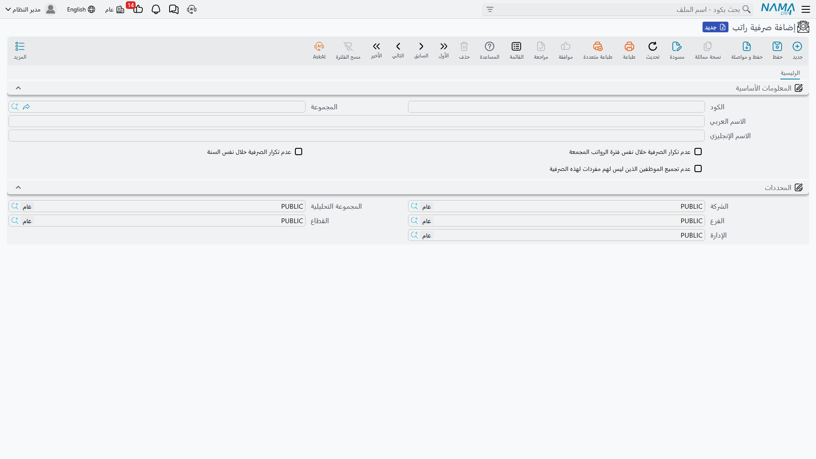Image resolution: width=816 pixels, height=459 pixels.
Task: Check عدم تكرار الصرفية خلال نفس فترة الرواتب المجمعة
Action: coord(698,152)
